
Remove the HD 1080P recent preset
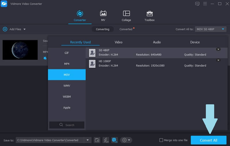(x=218, y=60)
